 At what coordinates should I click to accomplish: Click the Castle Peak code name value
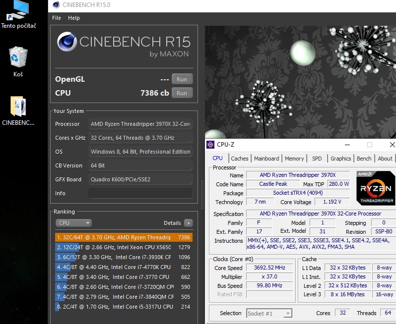pos(273,184)
